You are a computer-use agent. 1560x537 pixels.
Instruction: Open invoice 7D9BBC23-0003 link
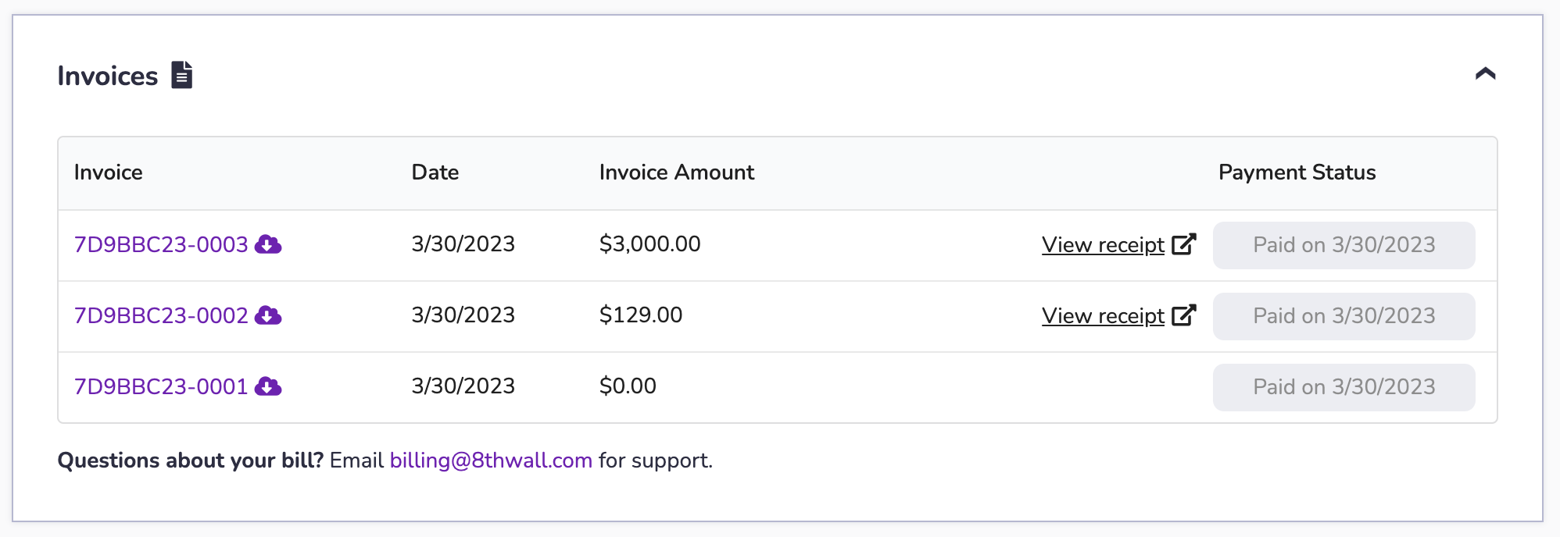[161, 244]
